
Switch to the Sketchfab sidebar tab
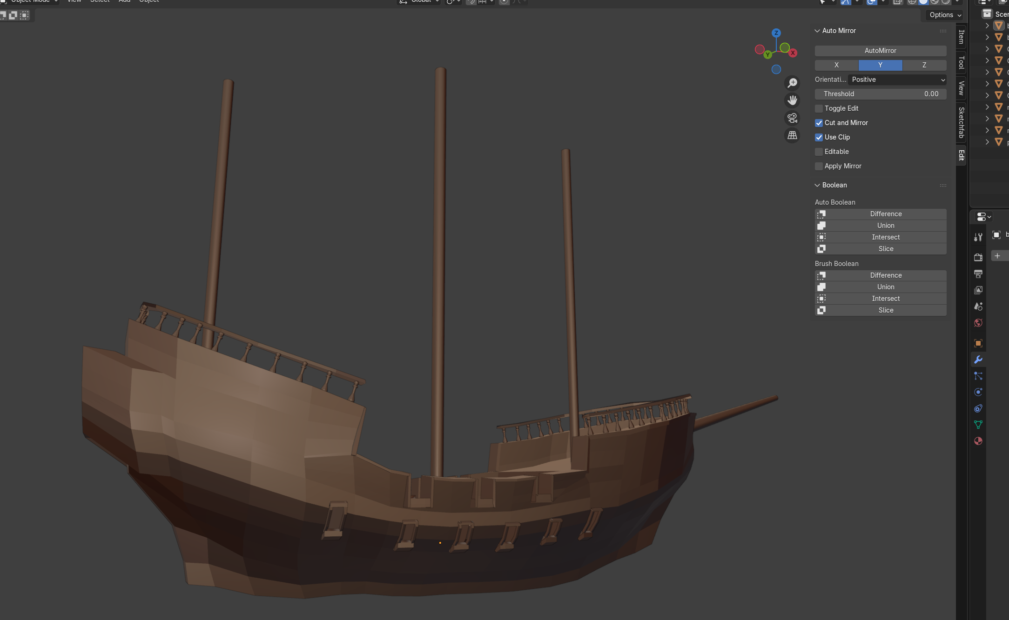[x=961, y=122]
